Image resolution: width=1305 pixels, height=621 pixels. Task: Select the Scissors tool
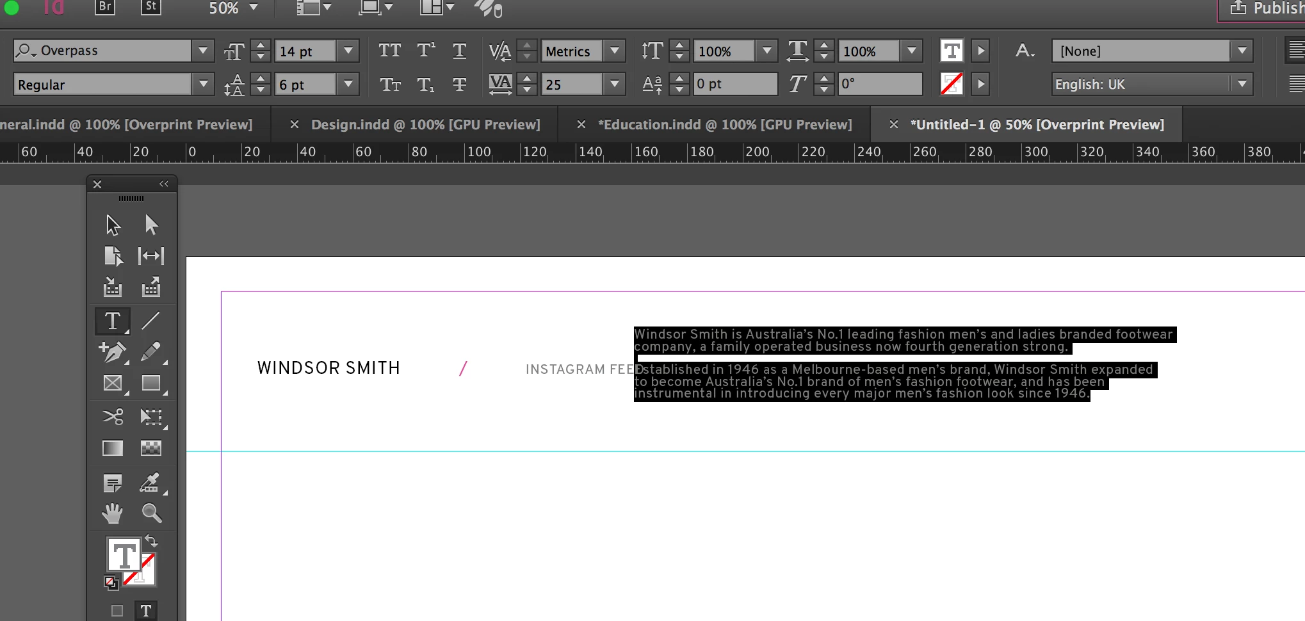coord(113,417)
